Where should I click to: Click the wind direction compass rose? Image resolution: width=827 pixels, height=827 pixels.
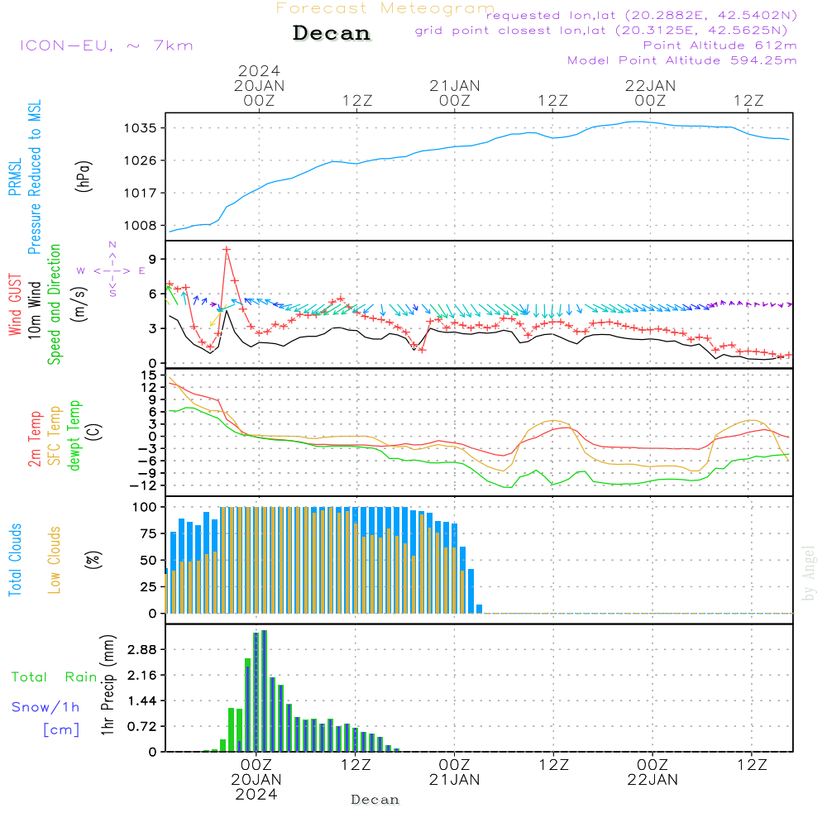(x=112, y=270)
